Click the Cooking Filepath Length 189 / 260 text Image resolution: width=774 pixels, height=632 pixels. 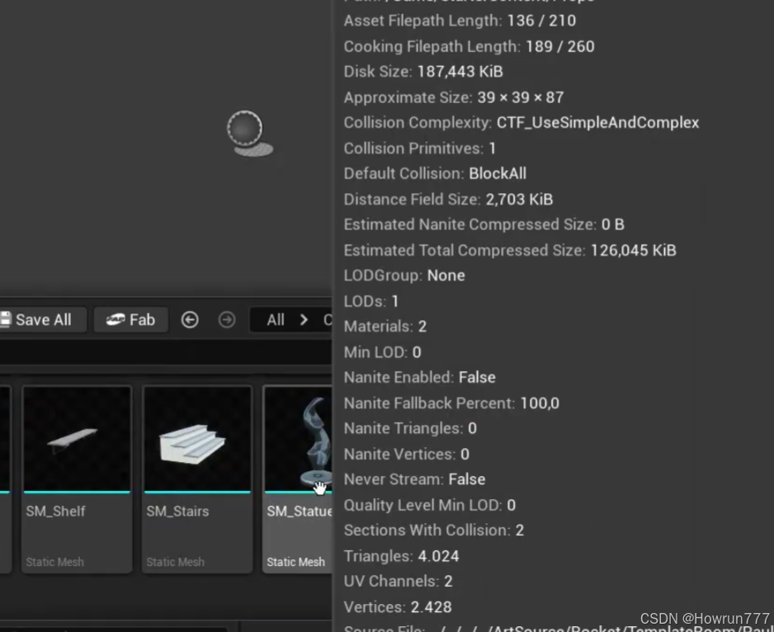469,46
